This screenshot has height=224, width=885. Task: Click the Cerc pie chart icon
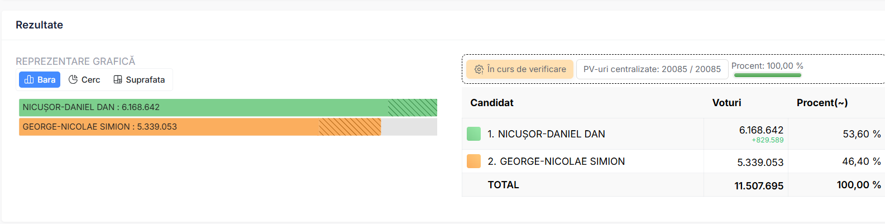coord(73,80)
